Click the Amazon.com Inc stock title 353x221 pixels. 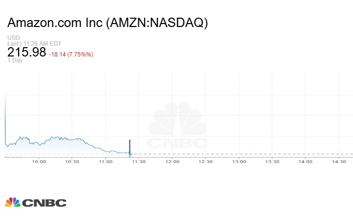pos(108,23)
